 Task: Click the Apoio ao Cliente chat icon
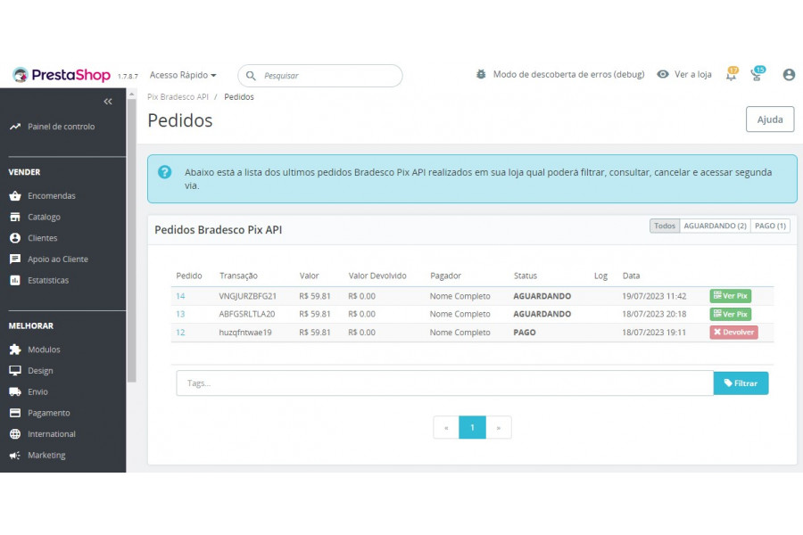pos(15,259)
